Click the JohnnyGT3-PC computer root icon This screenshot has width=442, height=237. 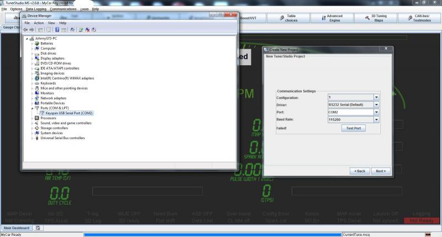coord(32,38)
